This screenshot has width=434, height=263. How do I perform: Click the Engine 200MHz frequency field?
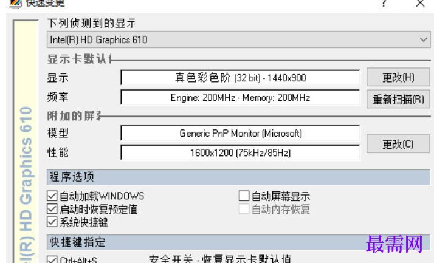tap(240, 97)
